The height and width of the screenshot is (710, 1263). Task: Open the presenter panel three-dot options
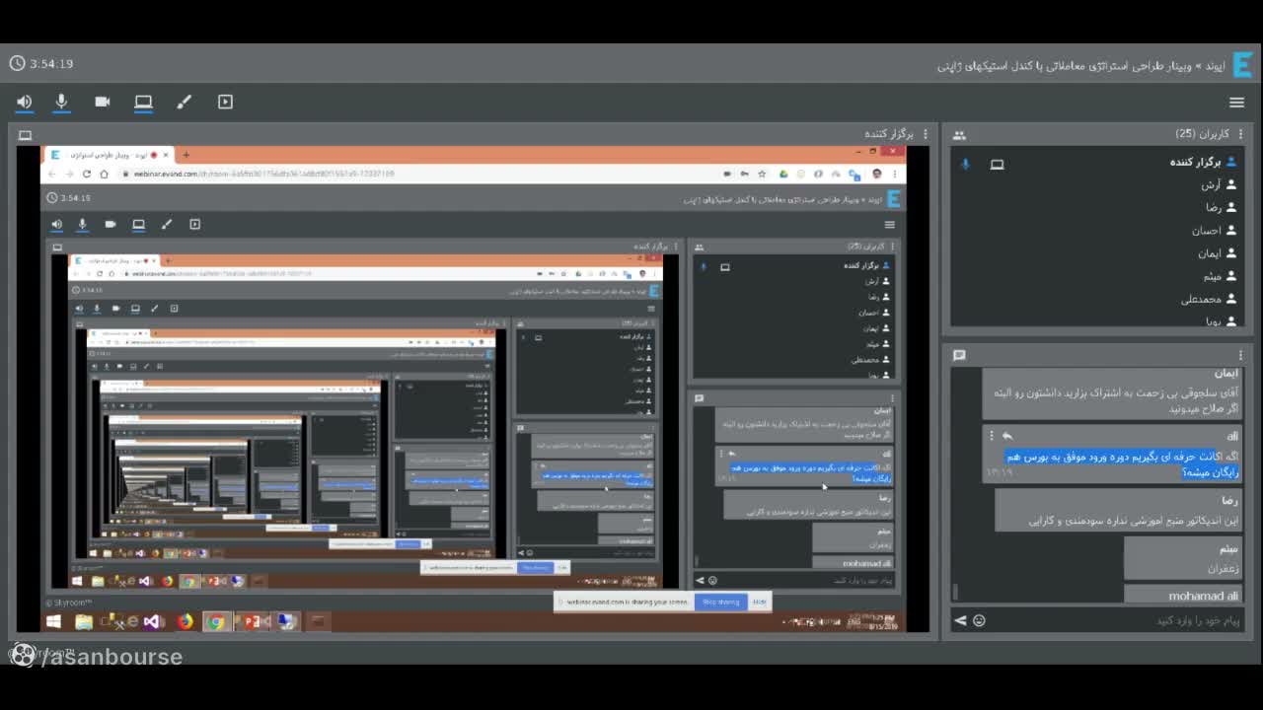925,134
